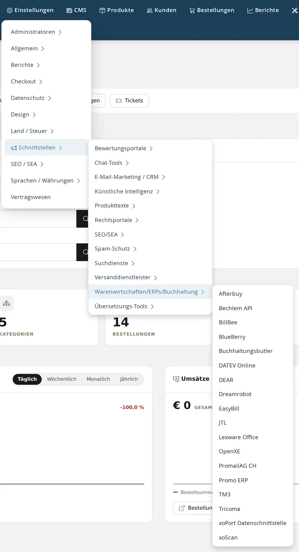Click the category tree icon above Kategorien
299x552 pixels.
[6, 303]
